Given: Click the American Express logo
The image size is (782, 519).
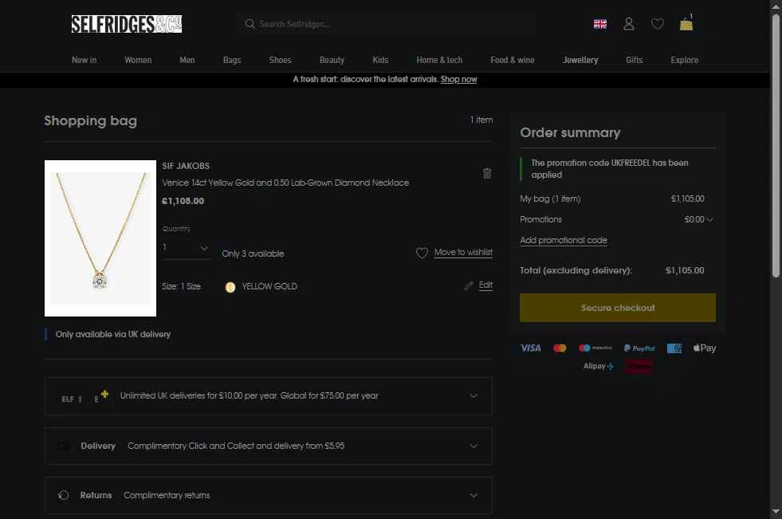Looking at the screenshot, I should [x=674, y=348].
